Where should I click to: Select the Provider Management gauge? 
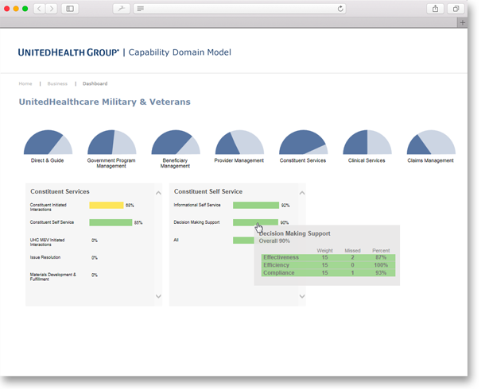coord(239,142)
